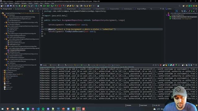Collapse the src/main/java source folder
Viewport: 198px width, 111px height.
(3, 15)
